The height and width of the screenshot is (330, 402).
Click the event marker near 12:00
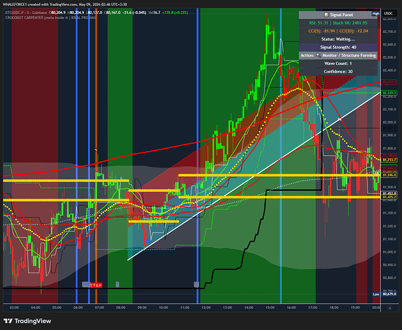[x=196, y=284]
